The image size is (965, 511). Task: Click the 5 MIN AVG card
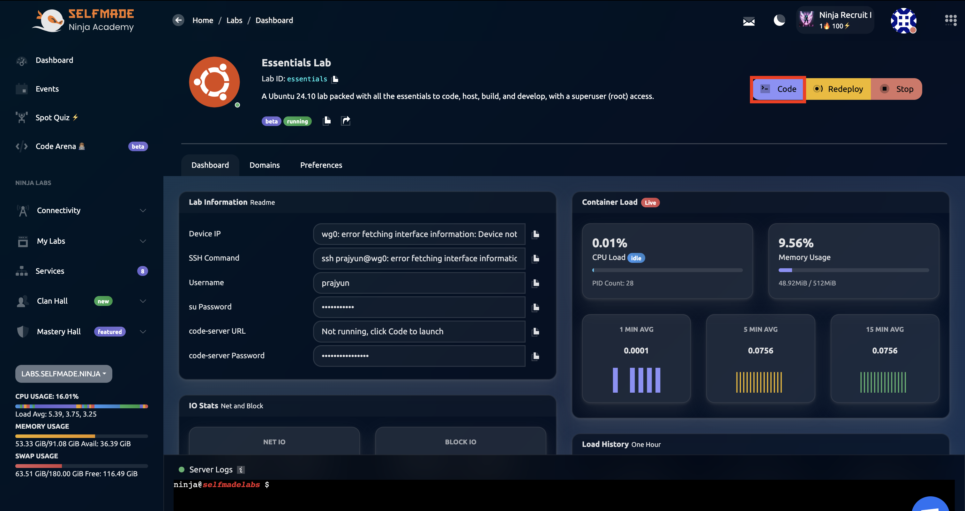click(x=760, y=359)
